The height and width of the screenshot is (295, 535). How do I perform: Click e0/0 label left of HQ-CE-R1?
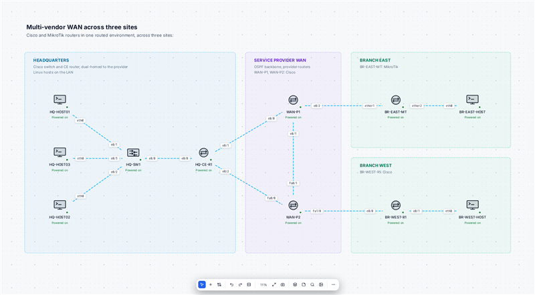tap(185, 158)
